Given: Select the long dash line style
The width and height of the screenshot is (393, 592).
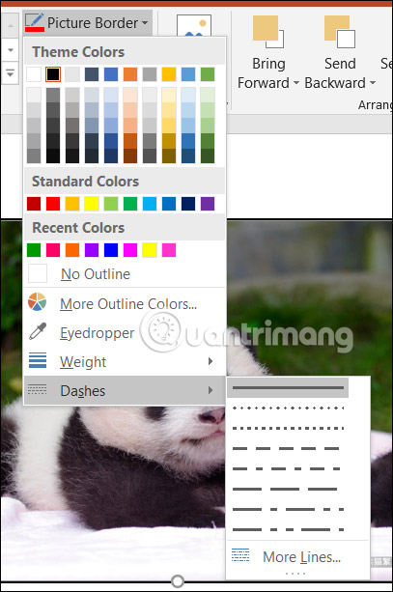Looking at the screenshot, I should click(x=288, y=489).
